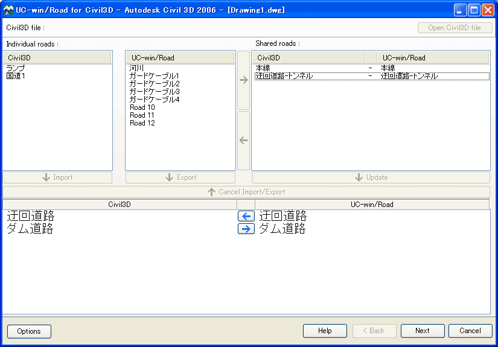
Task: Select ガードケーブル4 in UC-win/Road list
Action: (155, 100)
